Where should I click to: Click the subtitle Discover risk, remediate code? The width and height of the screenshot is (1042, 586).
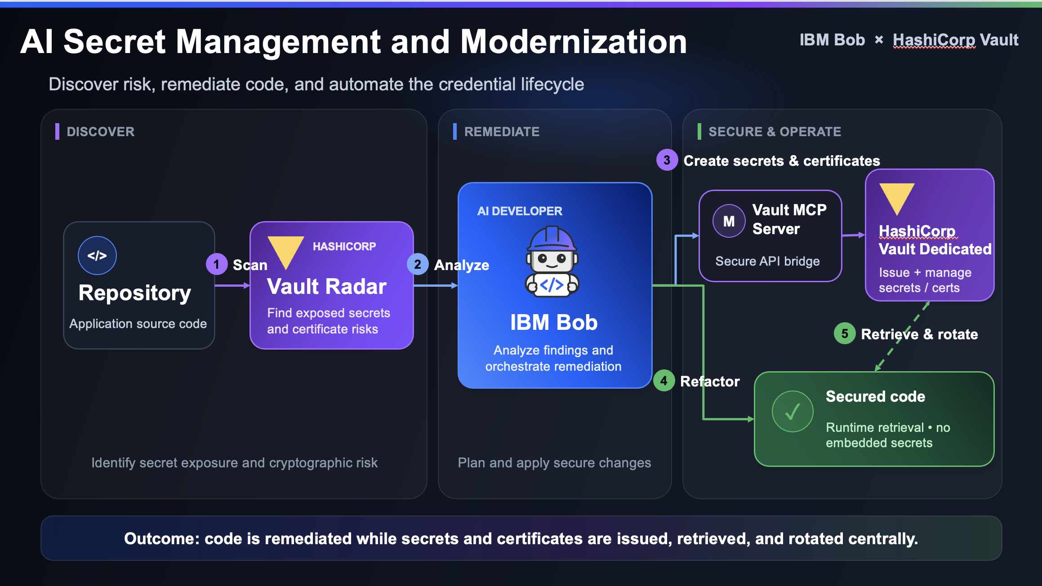316,84
